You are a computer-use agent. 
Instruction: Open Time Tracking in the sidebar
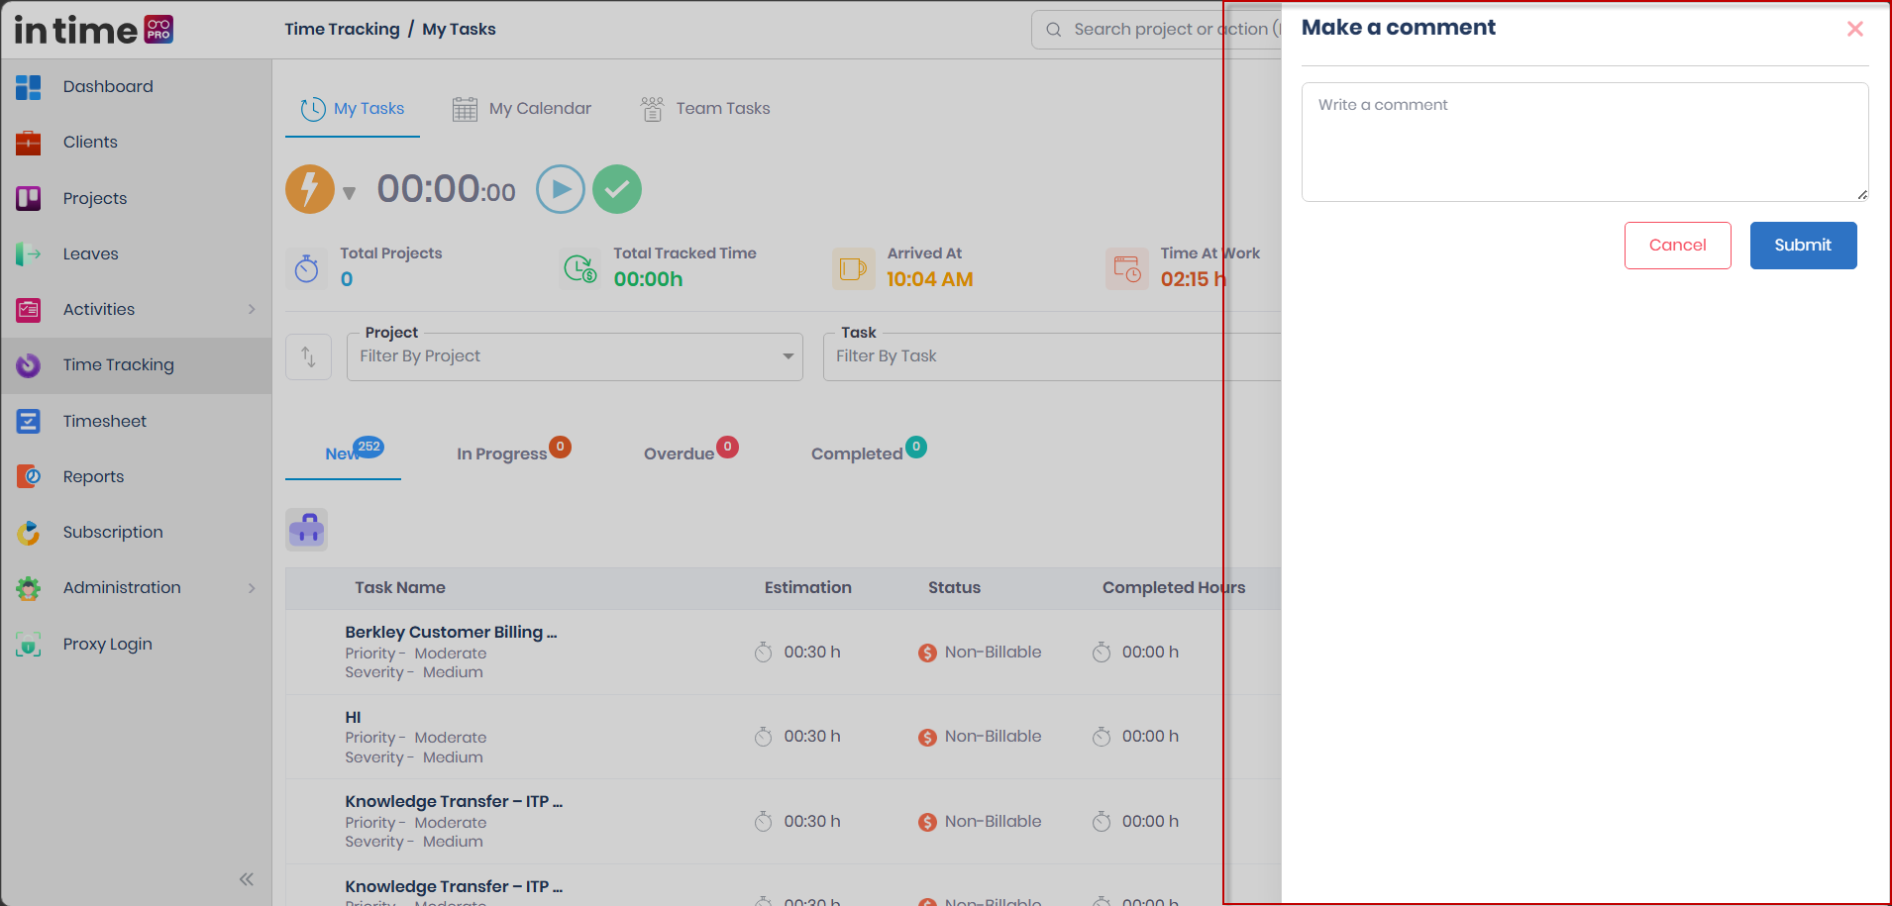[x=118, y=365]
